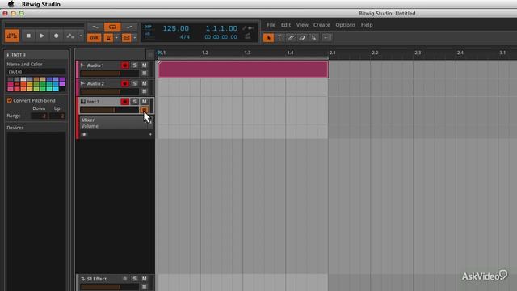The image size is (517, 291).
Task: Select the Knife tool
Action: [x=313, y=38]
